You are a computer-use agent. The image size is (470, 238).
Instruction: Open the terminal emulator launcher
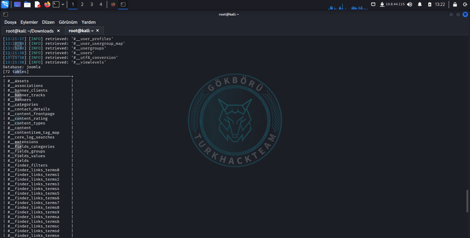[x=56, y=4]
